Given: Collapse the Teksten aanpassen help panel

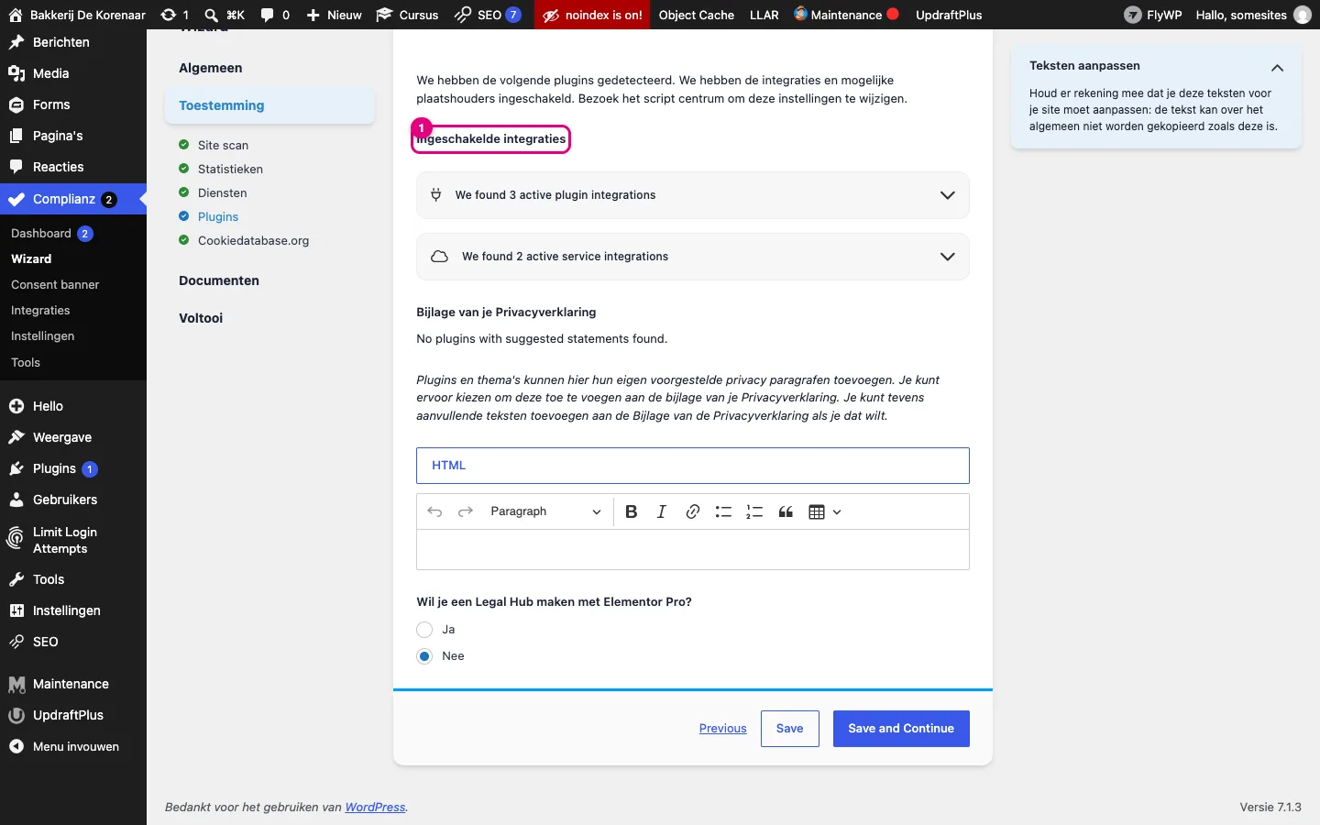Looking at the screenshot, I should pyautogui.click(x=1277, y=67).
